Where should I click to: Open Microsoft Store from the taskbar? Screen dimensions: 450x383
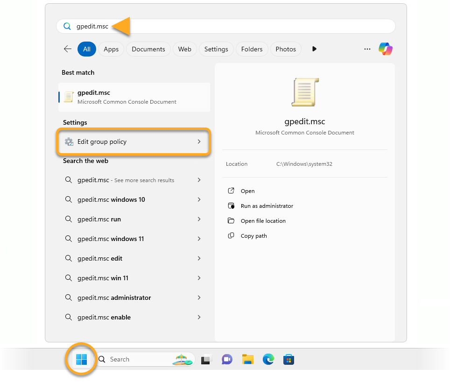(288, 359)
